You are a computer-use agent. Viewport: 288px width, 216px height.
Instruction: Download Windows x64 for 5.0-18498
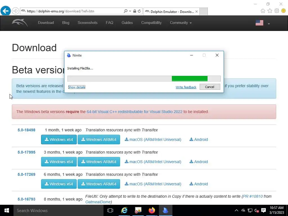[x=59, y=139]
